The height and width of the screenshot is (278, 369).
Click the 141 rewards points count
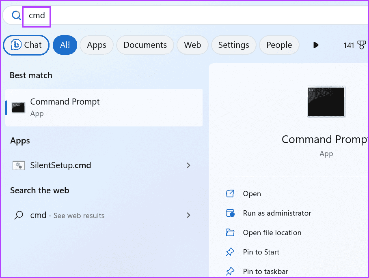[x=349, y=45]
